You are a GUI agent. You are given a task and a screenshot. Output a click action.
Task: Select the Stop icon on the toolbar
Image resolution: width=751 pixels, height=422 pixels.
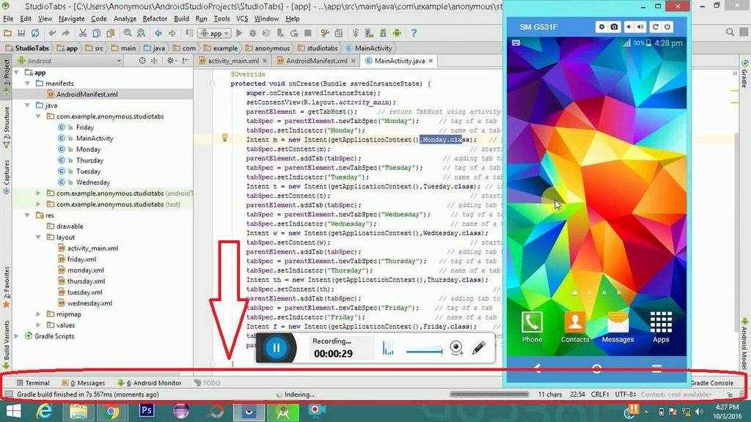click(x=308, y=33)
